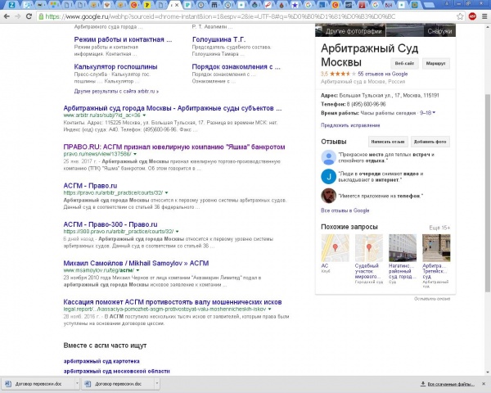Open 'Снаружи' street view thumbnail

point(421,30)
